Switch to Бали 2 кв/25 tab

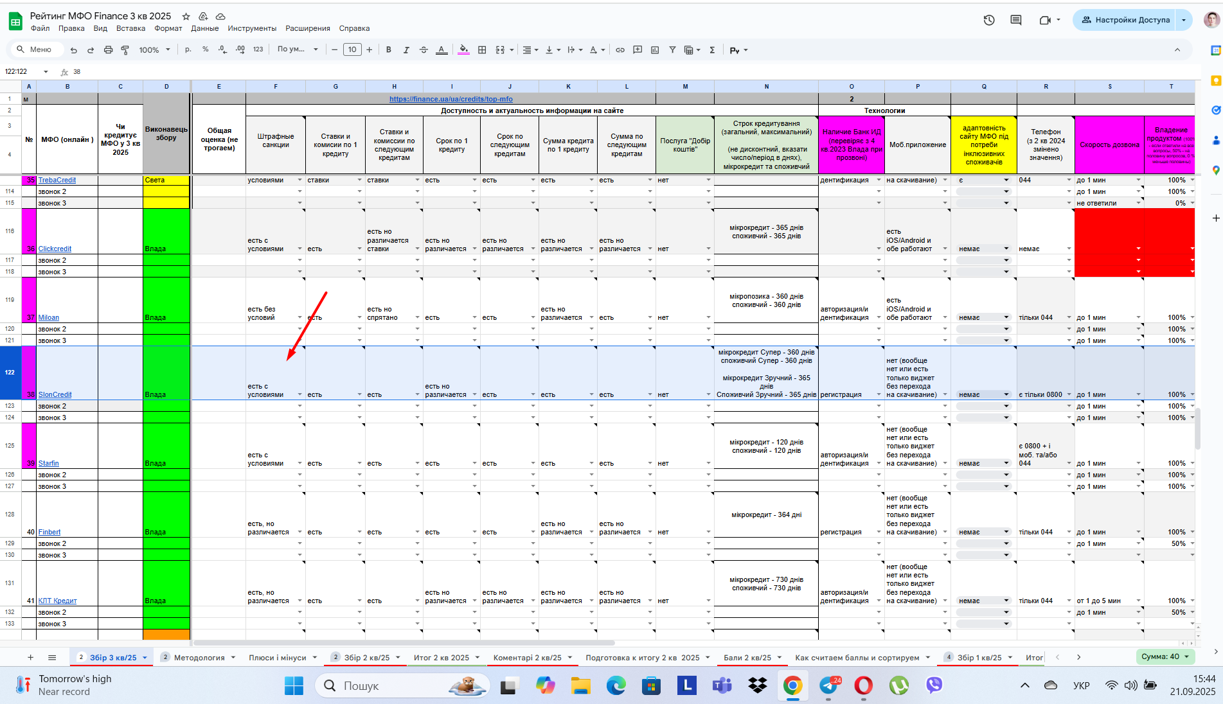[747, 657]
